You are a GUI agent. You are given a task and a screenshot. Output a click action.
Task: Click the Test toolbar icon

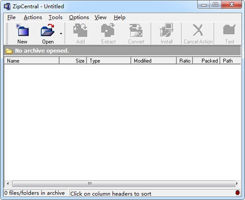(x=229, y=29)
